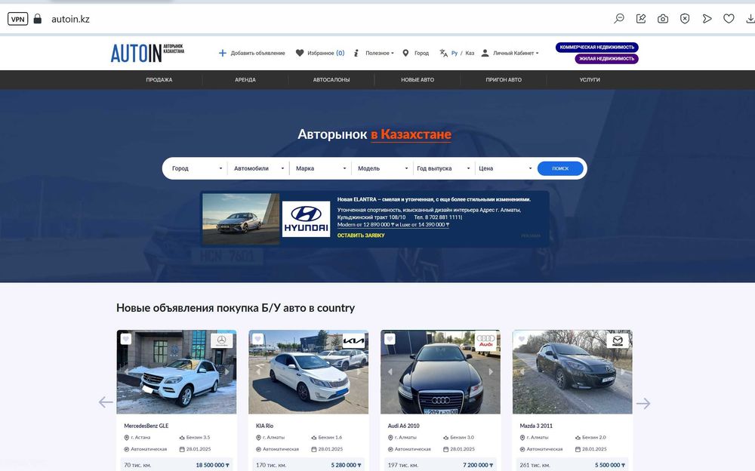This screenshot has width=755, height=471.
Task: Click КОММЕРЧЕСКАЯ НЕДВИЖИМОСТЬ button
Action: click(597, 48)
